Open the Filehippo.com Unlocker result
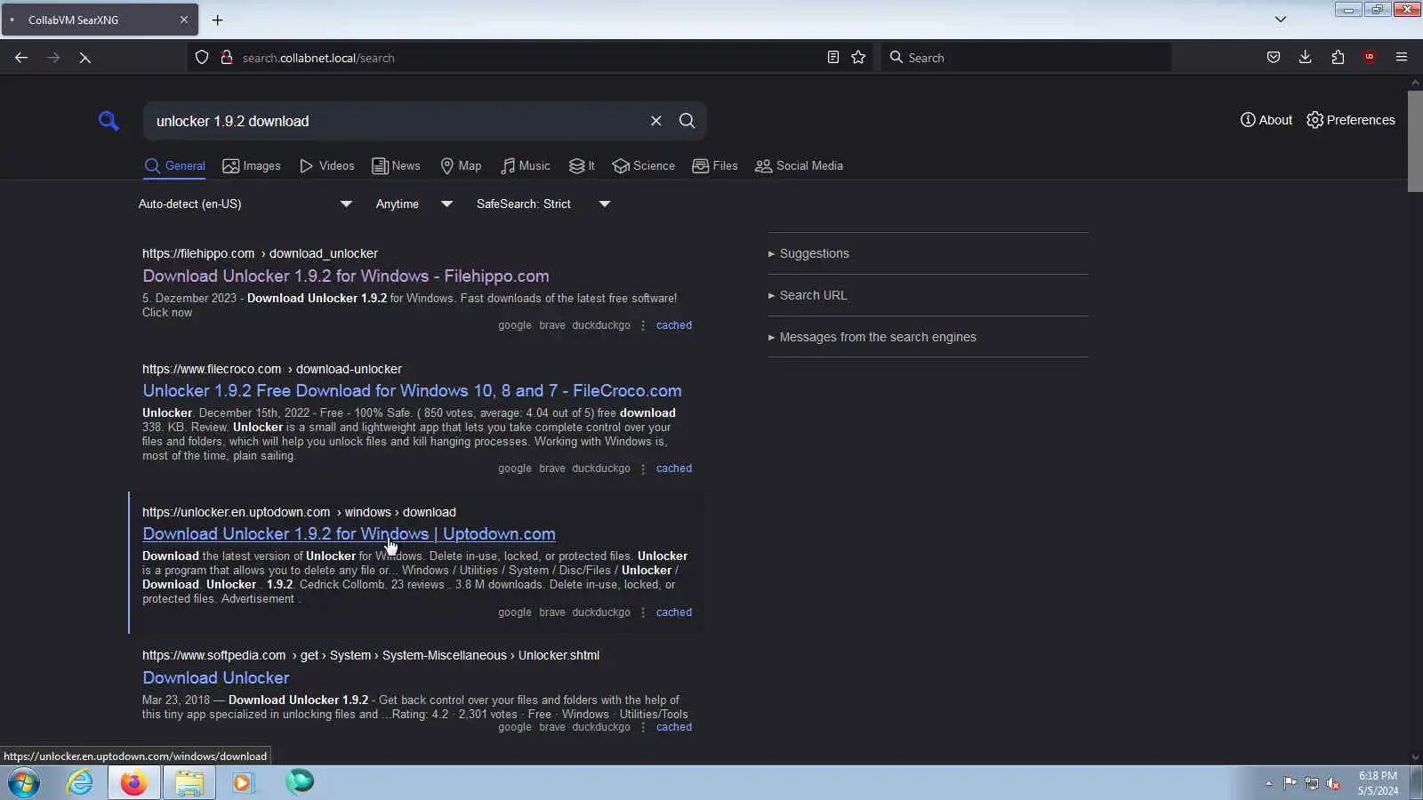The image size is (1423, 800). (346, 276)
